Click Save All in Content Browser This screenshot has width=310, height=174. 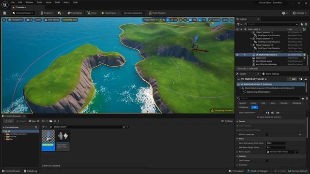(34, 121)
